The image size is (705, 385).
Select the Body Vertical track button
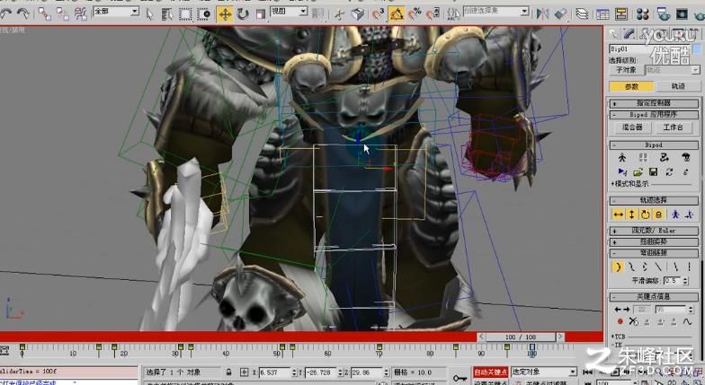631,214
